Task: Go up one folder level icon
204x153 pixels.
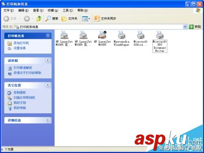Action: click(39, 19)
